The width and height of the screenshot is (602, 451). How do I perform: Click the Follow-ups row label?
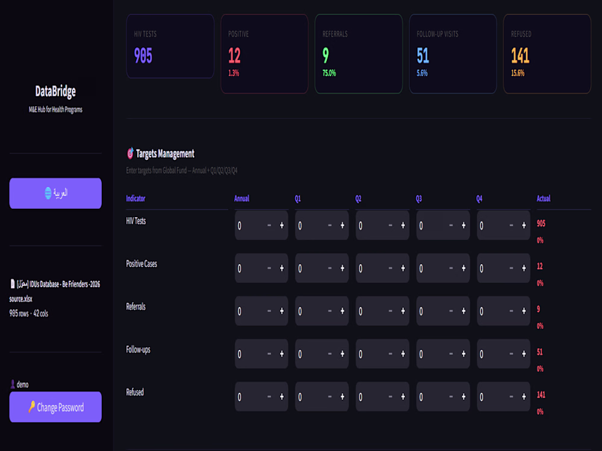(x=138, y=349)
